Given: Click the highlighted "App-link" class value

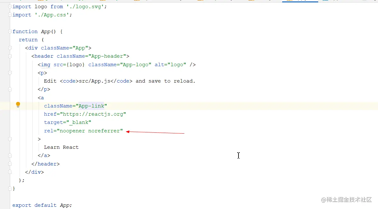Looking at the screenshot, I should pos(91,106).
